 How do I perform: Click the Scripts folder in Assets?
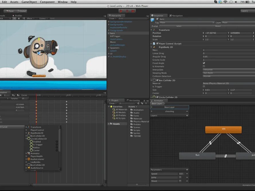[x=135, y=130]
